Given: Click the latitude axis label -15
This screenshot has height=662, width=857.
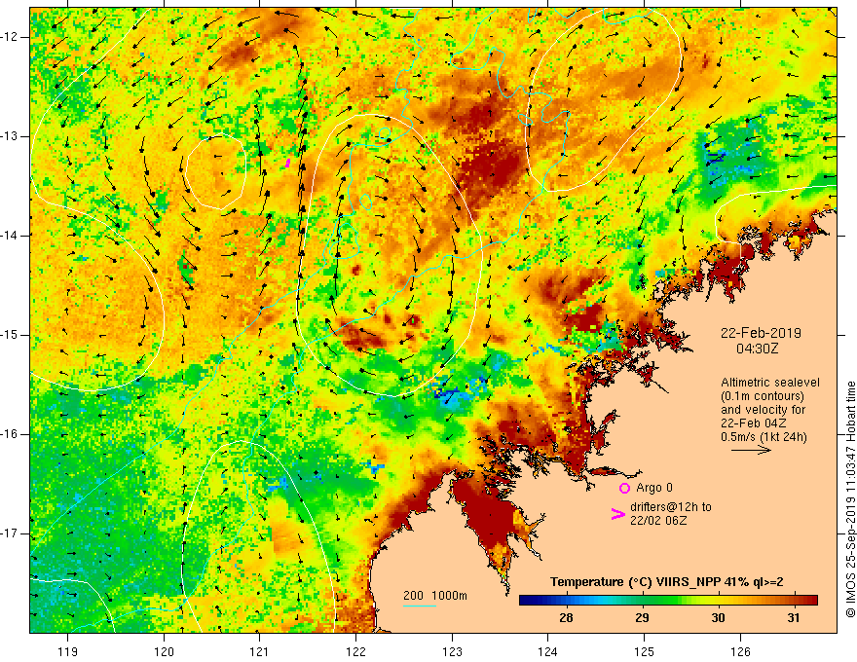Looking at the screenshot, I should [x=10, y=335].
